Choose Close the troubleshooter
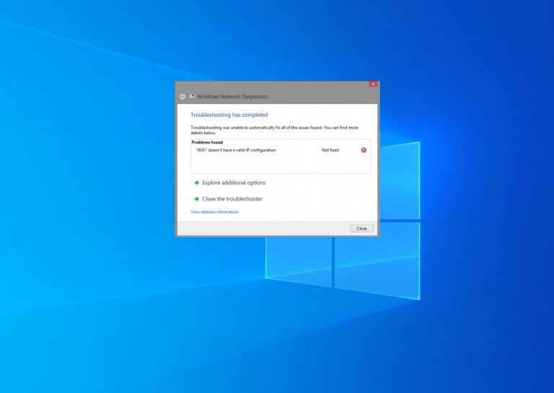The height and width of the screenshot is (393, 554). click(x=232, y=199)
